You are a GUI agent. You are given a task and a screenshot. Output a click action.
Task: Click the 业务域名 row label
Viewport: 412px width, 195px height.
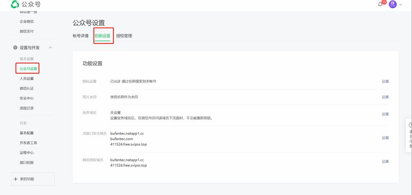[x=89, y=113]
